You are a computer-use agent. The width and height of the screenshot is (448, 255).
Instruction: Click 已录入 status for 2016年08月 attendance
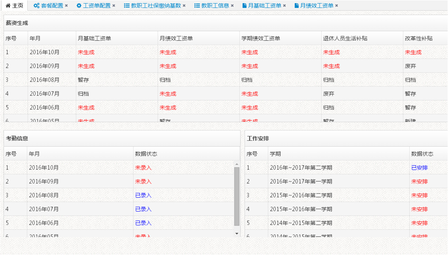tap(143, 195)
